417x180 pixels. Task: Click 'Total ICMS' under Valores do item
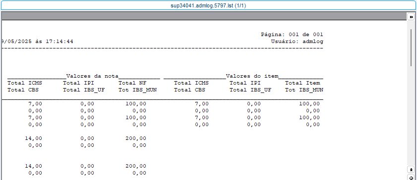click(191, 83)
